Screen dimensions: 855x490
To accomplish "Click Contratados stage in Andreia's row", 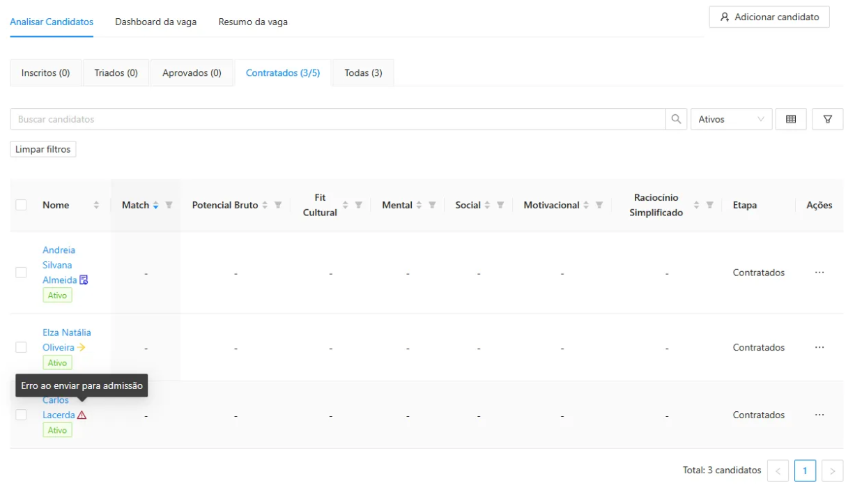I will [759, 273].
